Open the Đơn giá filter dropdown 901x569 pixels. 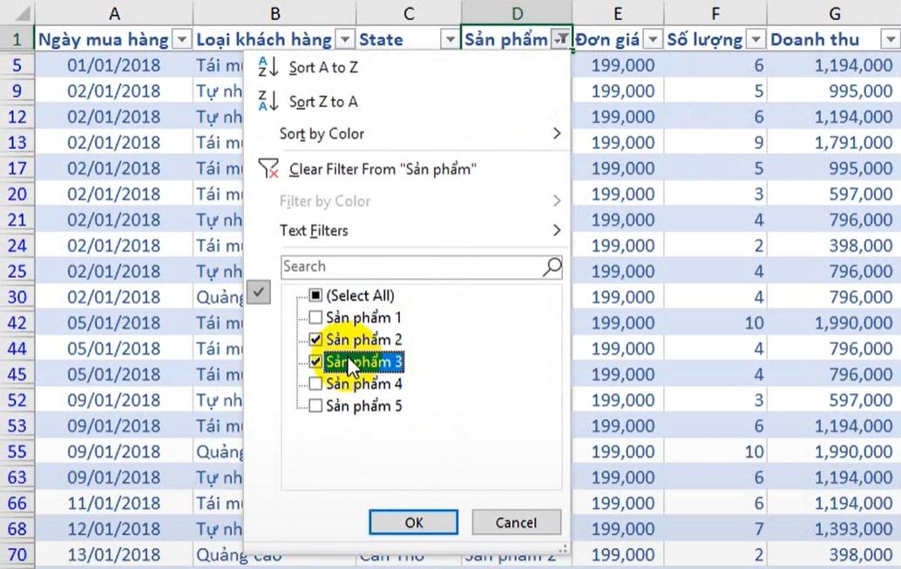[x=653, y=39]
